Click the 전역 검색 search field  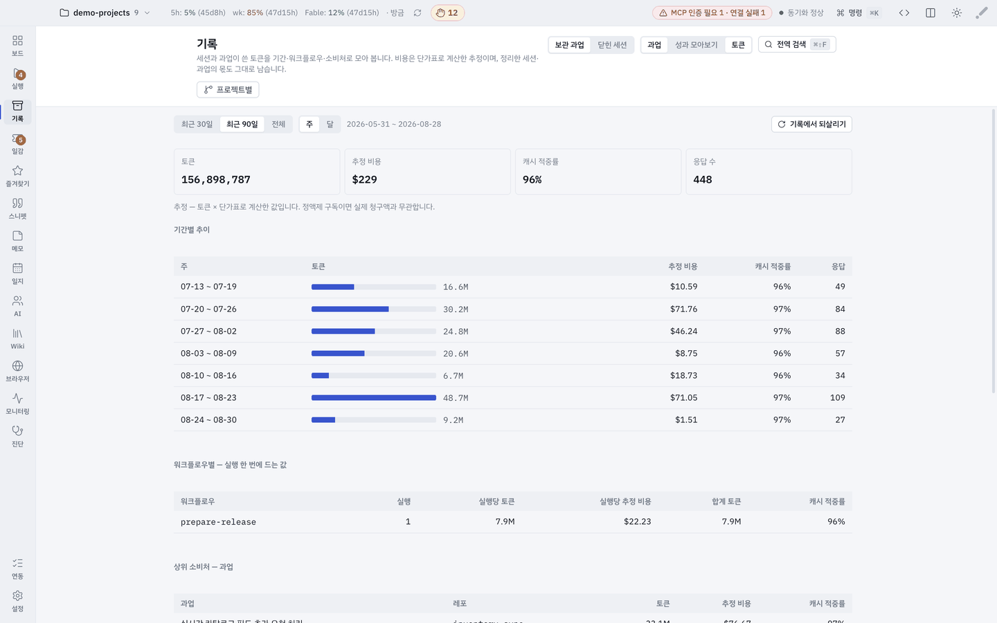point(797,44)
